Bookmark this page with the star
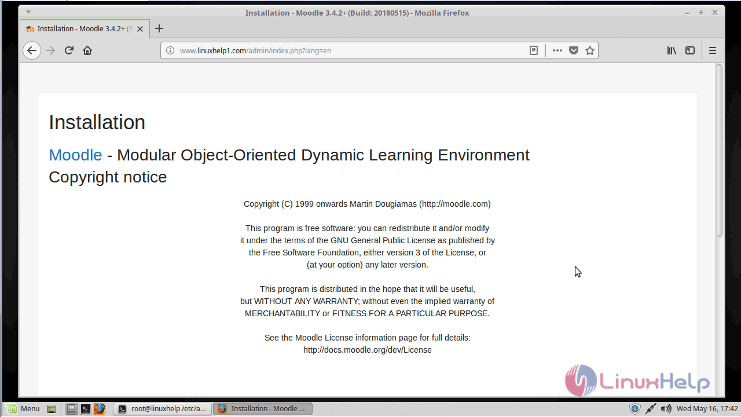741x417 pixels. tap(590, 50)
